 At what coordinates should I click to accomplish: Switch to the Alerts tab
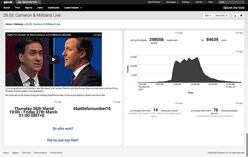click(40, 8)
